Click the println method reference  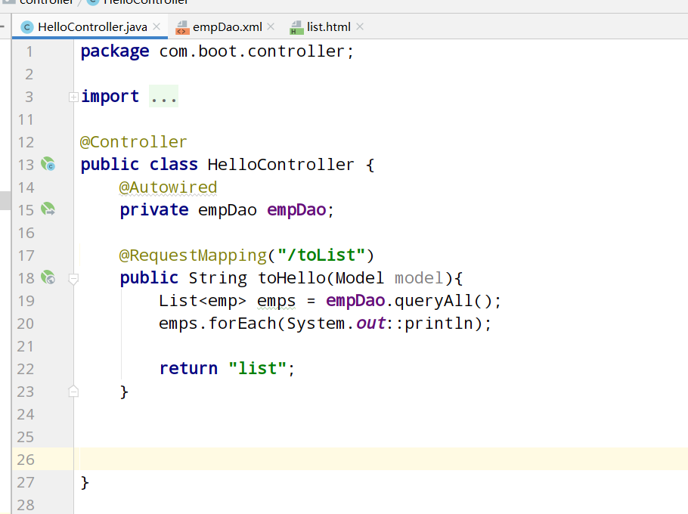coord(439,324)
